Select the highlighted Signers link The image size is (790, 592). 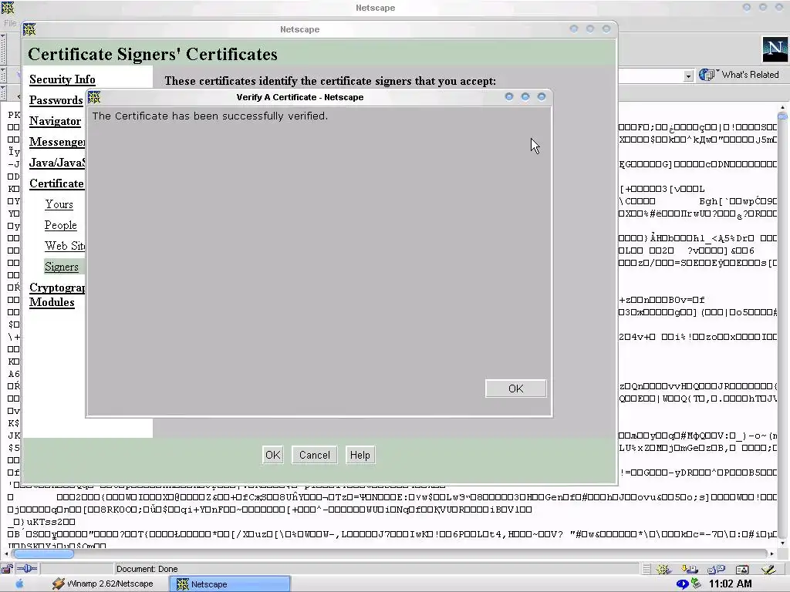tap(62, 267)
